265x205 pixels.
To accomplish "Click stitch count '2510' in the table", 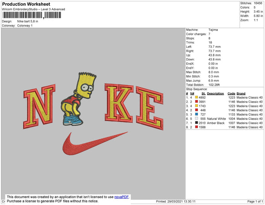I will pos(202,123).
